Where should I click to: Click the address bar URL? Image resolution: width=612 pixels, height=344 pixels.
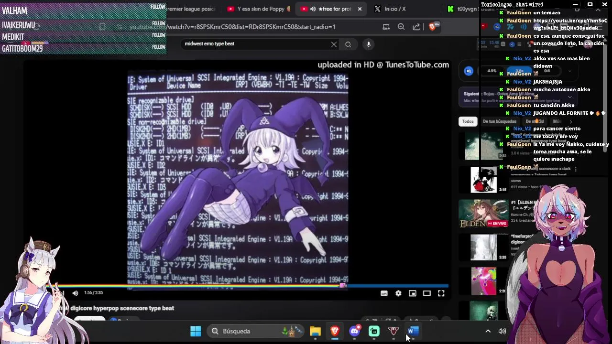click(232, 27)
